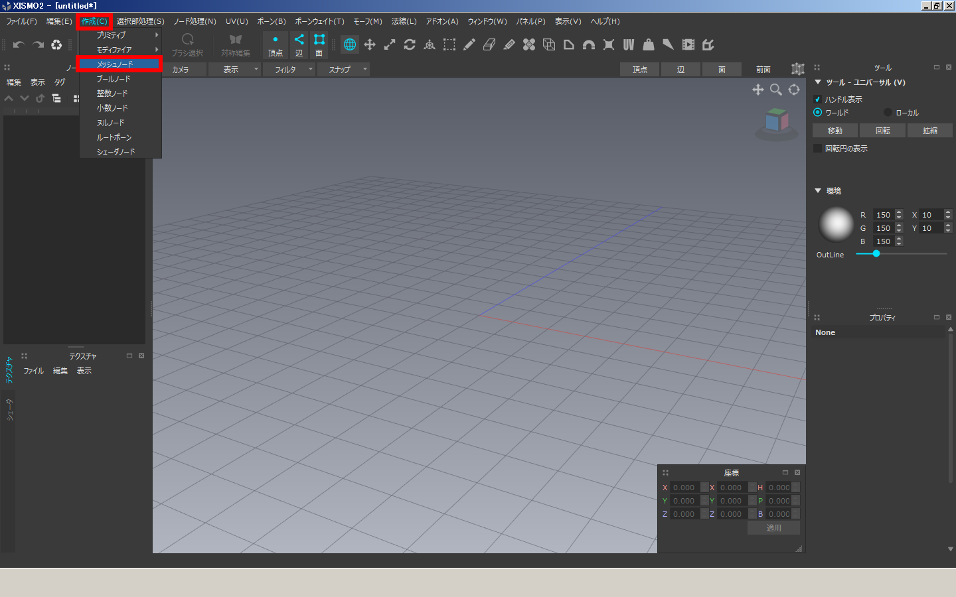Image resolution: width=956 pixels, height=597 pixels.
Task: Select the arch shaped tool icon
Action: click(589, 44)
